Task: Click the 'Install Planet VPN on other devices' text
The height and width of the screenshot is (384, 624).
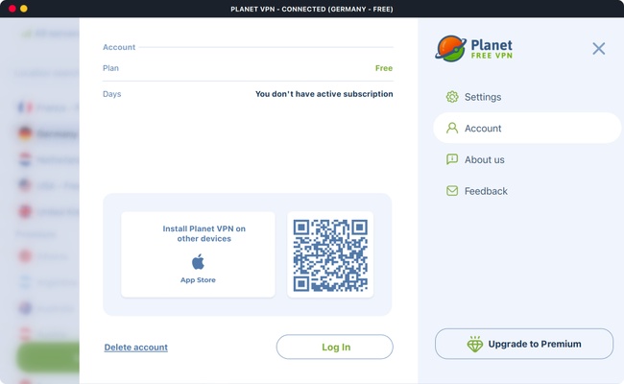Action: (204, 233)
